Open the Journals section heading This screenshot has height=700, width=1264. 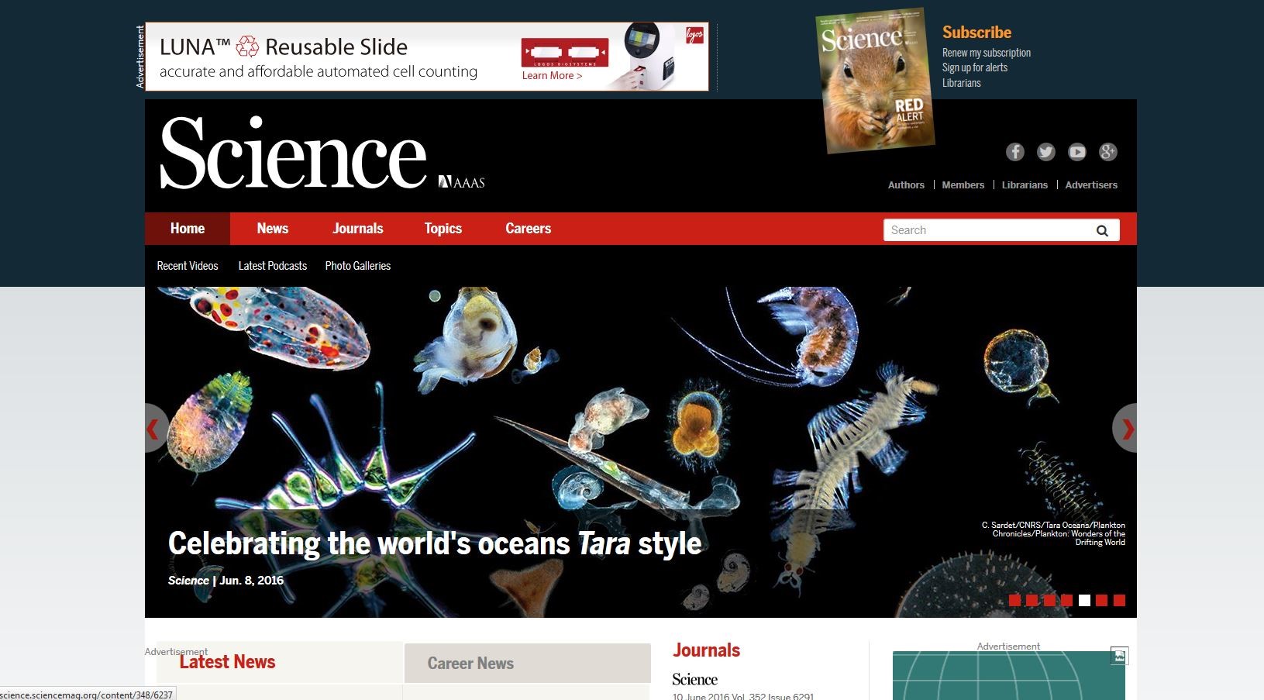(x=706, y=650)
